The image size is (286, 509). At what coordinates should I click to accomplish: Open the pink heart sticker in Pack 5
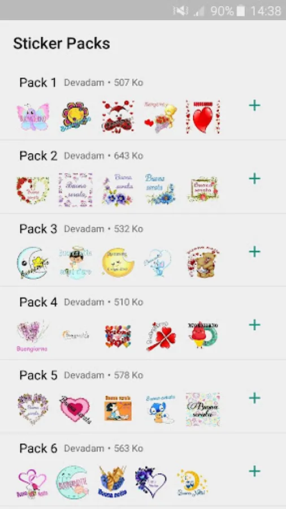pos(75,409)
